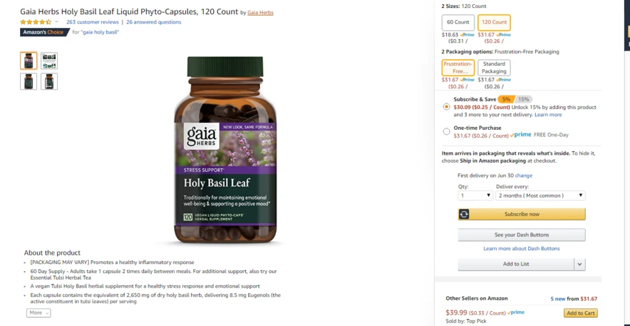Select Standard Packaging option
This screenshot has height=326, width=630.
pos(494,67)
